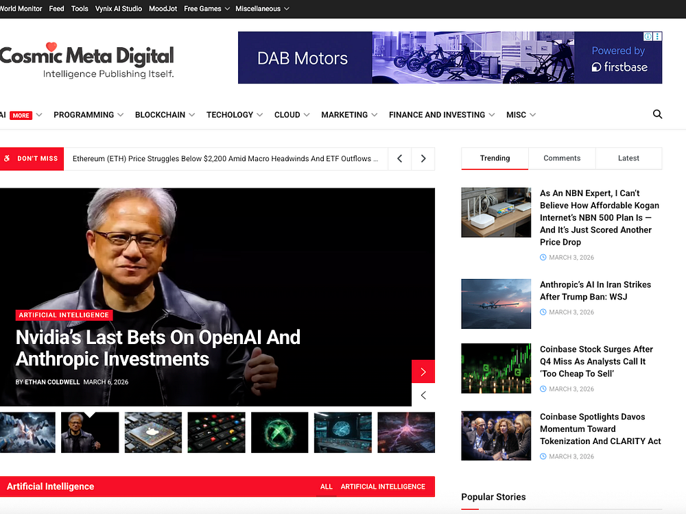Screen dimensions: 686x514
Task: Select Nvidia CEO slider thumbnail
Action: coord(90,432)
